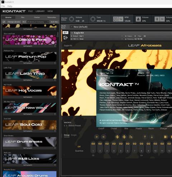The image size is (172, 177).
Task: Click the first diamond pattern icon
Action: pyautogui.click(x=117, y=137)
